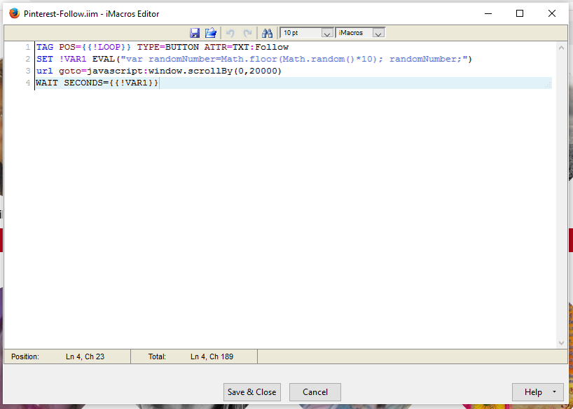Click the Firefox icon in the title bar

[14, 13]
